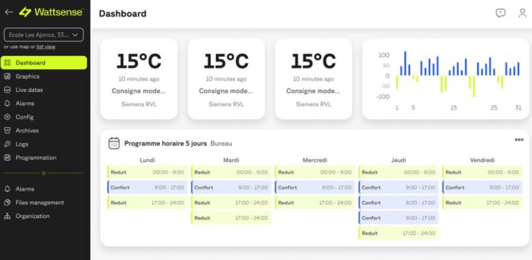The image size is (532, 260).
Task: Click the Live datas sidebar icon
Action: coord(8,90)
